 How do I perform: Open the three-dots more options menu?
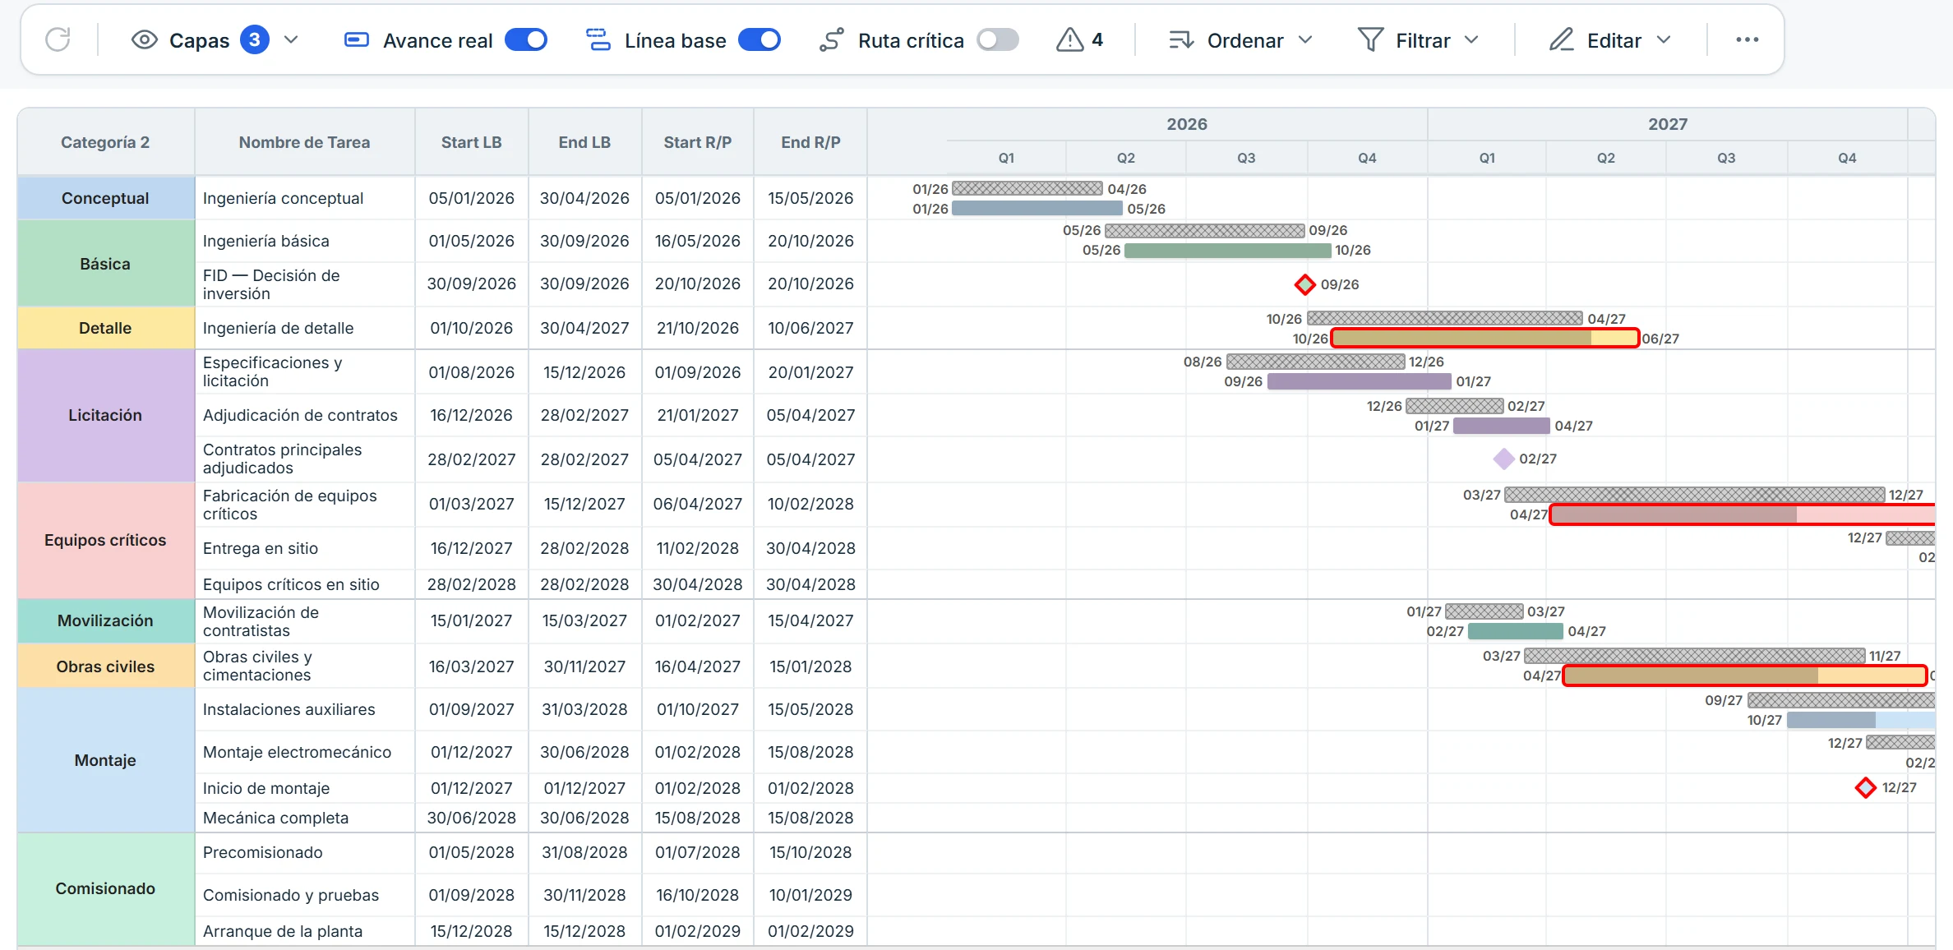point(1747,39)
